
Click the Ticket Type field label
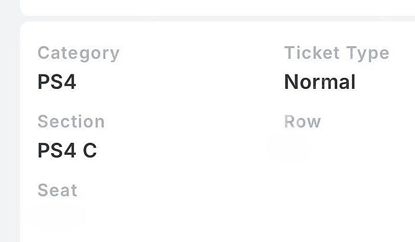pyautogui.click(x=337, y=53)
